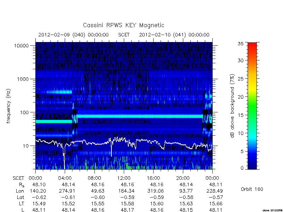Click the longitude value '319.06'

[x=155, y=191]
